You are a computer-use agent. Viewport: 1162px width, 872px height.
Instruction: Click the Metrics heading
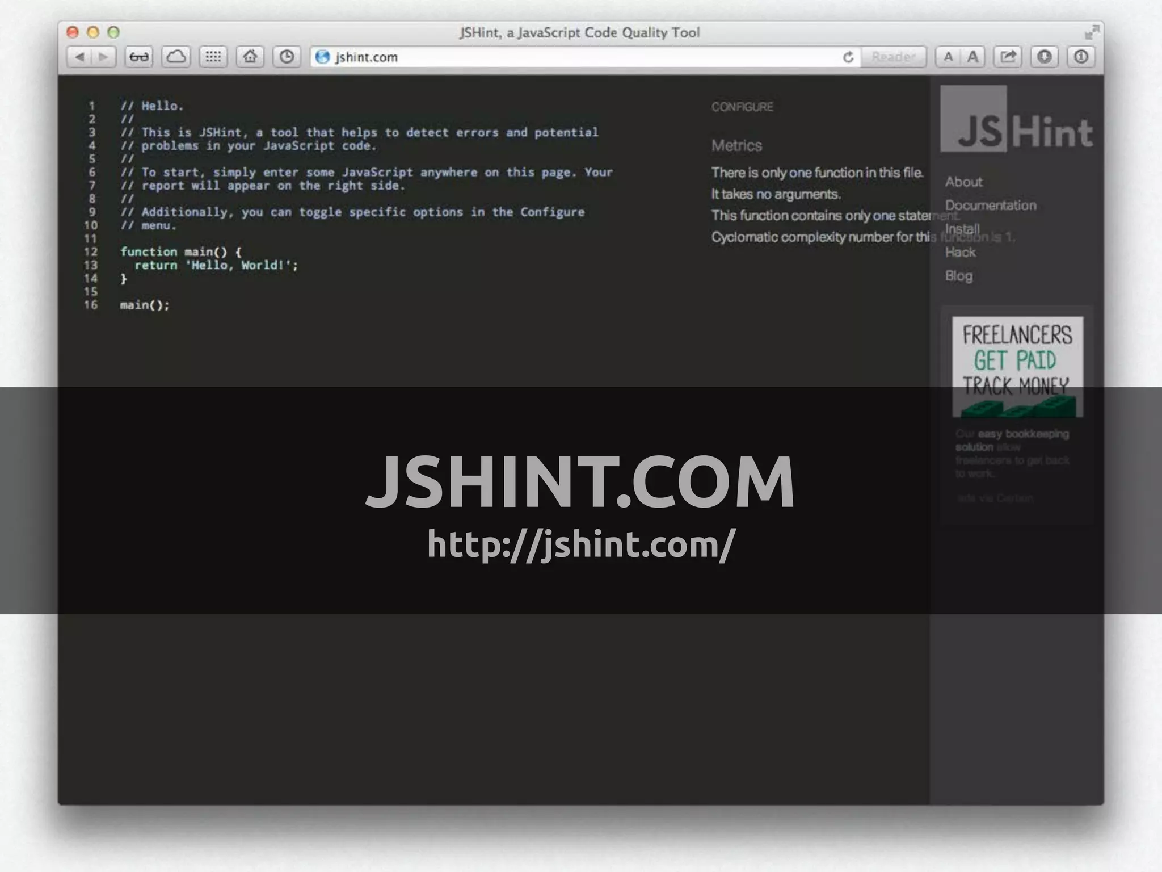pyautogui.click(x=736, y=146)
